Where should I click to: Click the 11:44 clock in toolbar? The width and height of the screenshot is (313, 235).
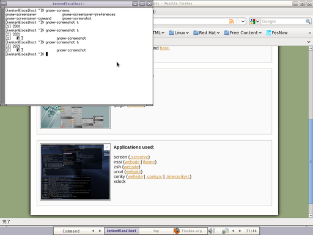[x=251, y=231]
